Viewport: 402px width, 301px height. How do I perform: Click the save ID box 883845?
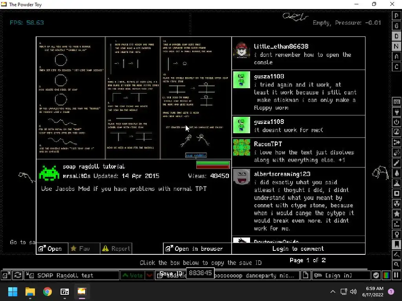(200, 273)
